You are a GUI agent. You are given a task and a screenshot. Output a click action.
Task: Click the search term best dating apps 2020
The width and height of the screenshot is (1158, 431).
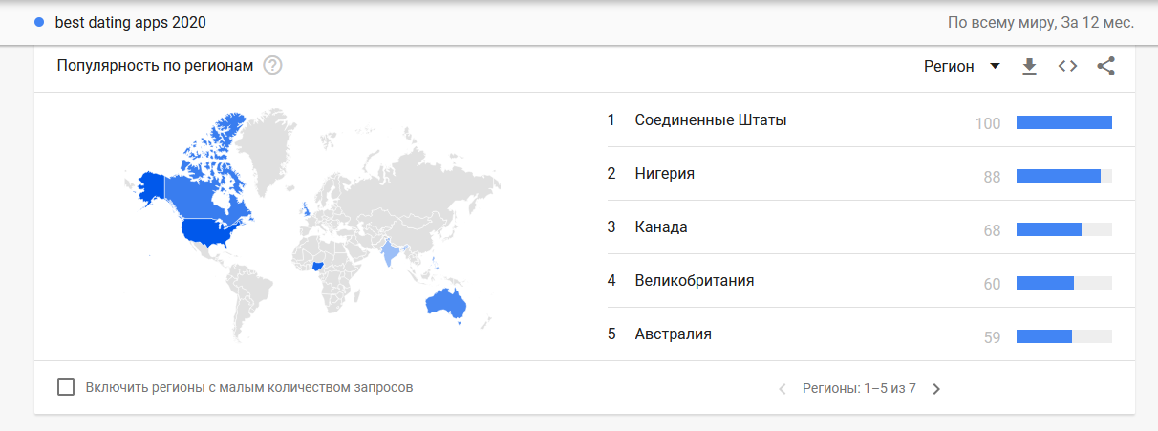coord(131,22)
